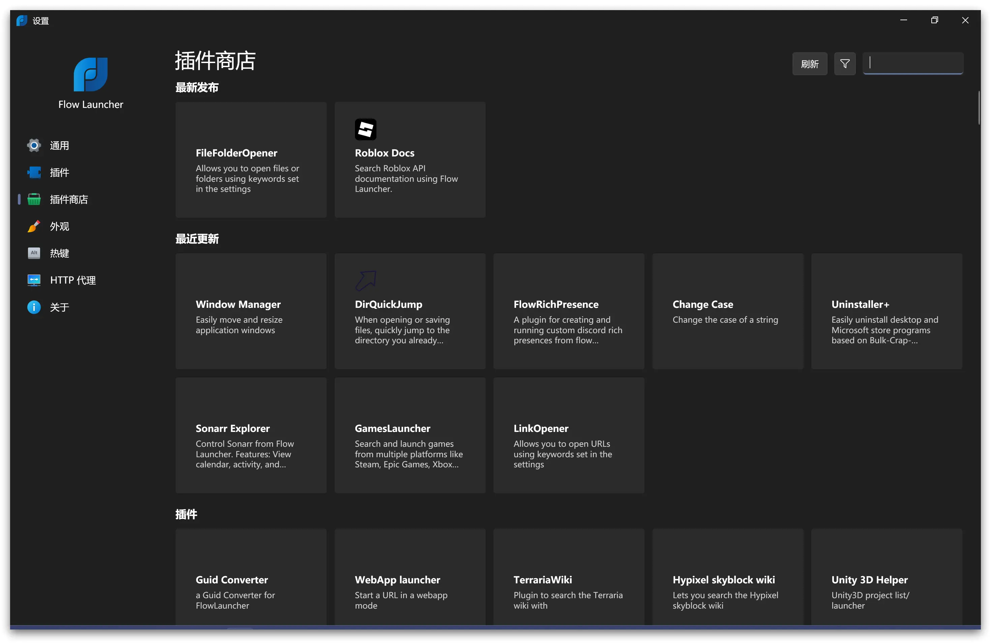Open the Window Manager plugin card
This screenshot has width=991, height=643.
point(251,311)
